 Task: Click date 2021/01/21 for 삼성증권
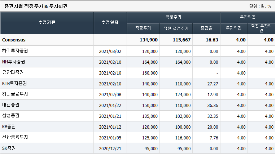click(110, 116)
